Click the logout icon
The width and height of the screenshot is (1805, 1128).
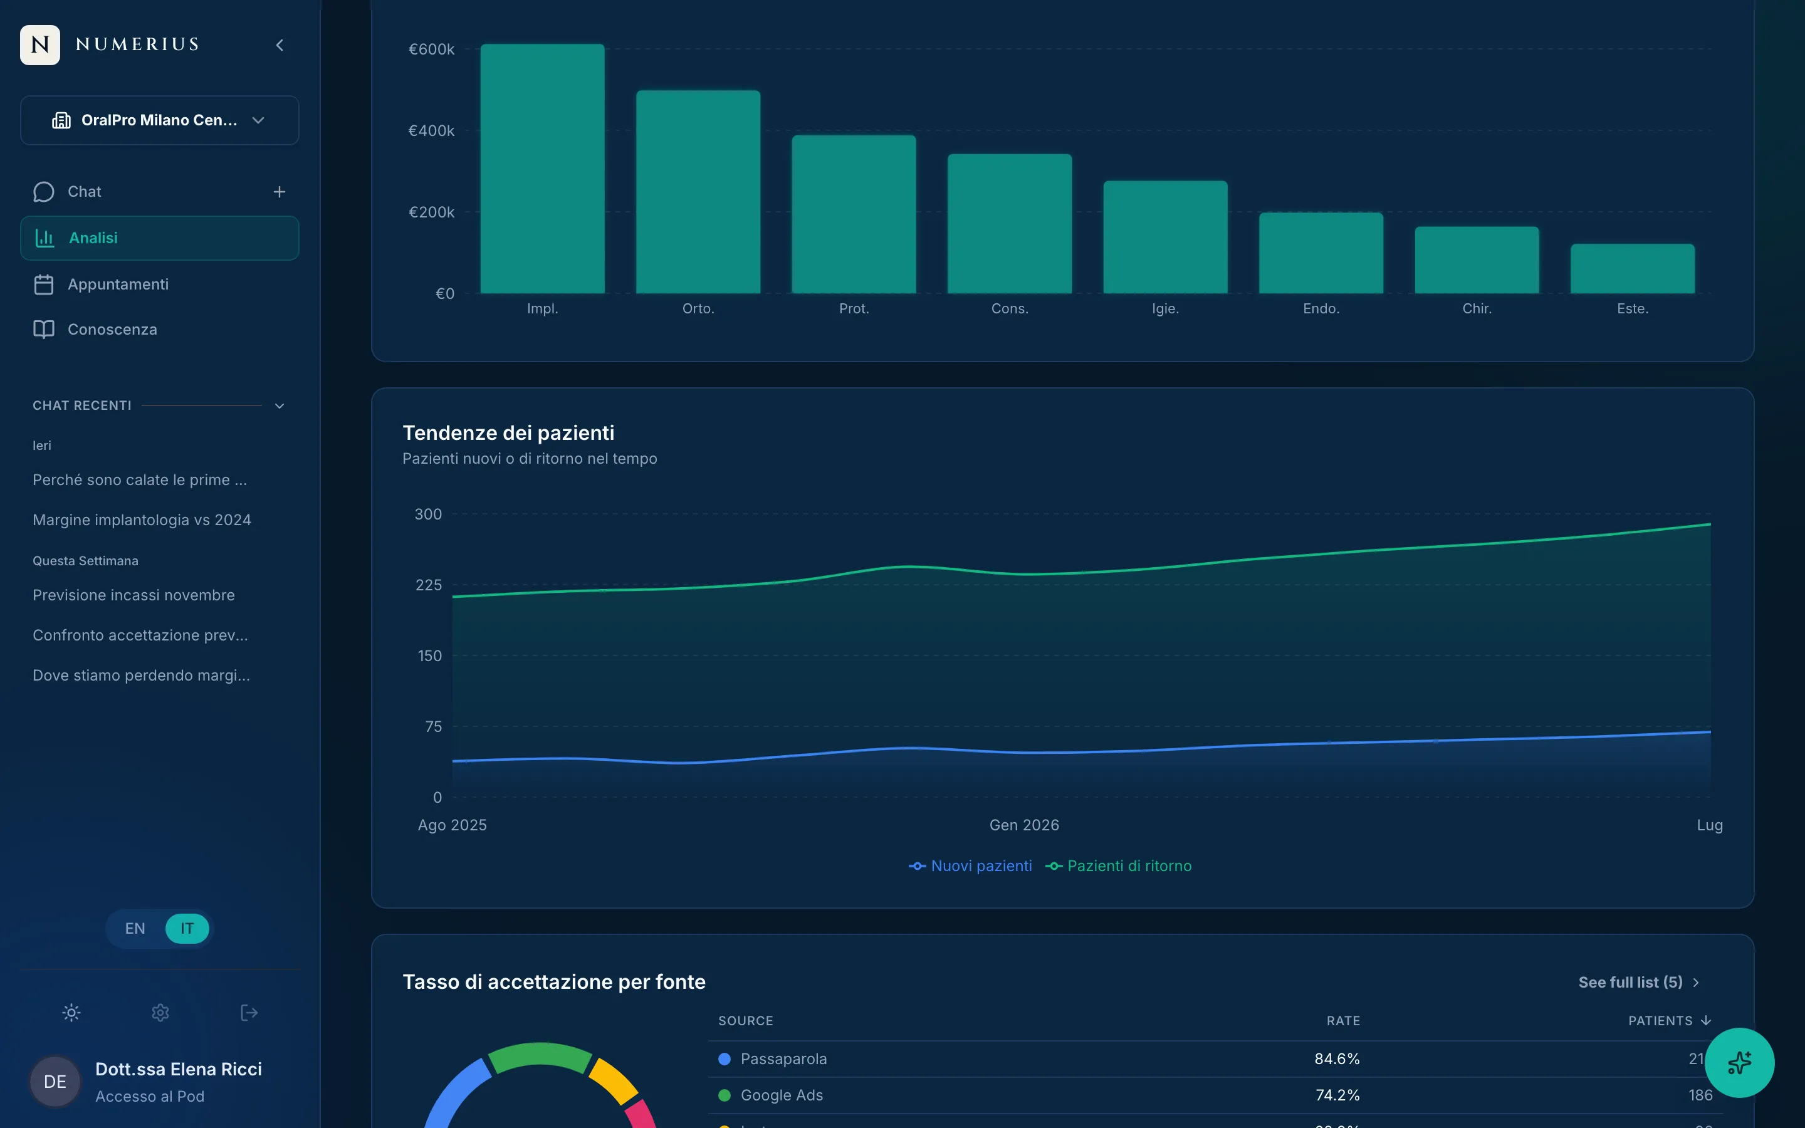tap(249, 1012)
